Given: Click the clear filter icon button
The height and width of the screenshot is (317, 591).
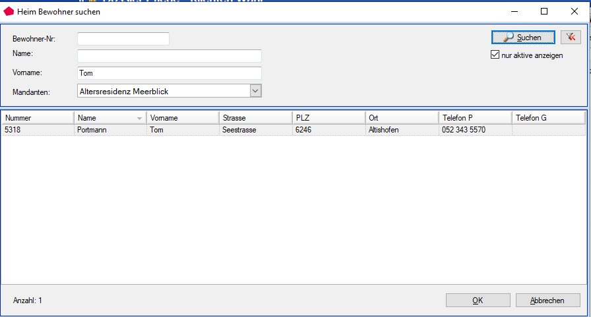Looking at the screenshot, I should pos(571,38).
